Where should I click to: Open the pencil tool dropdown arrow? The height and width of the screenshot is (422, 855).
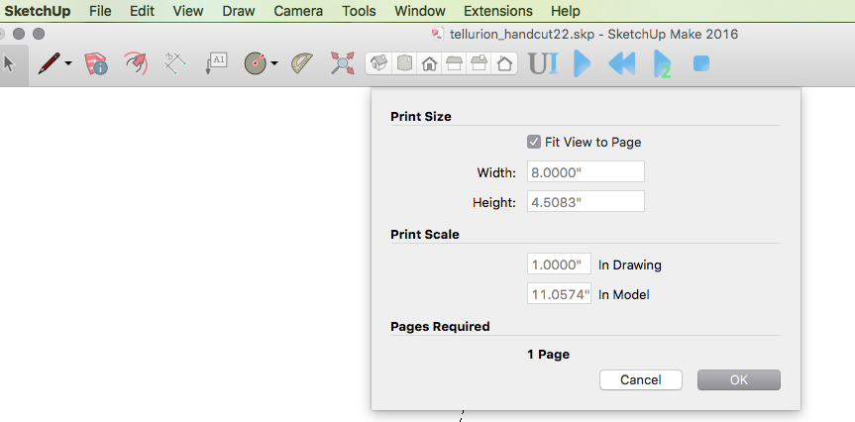[68, 63]
